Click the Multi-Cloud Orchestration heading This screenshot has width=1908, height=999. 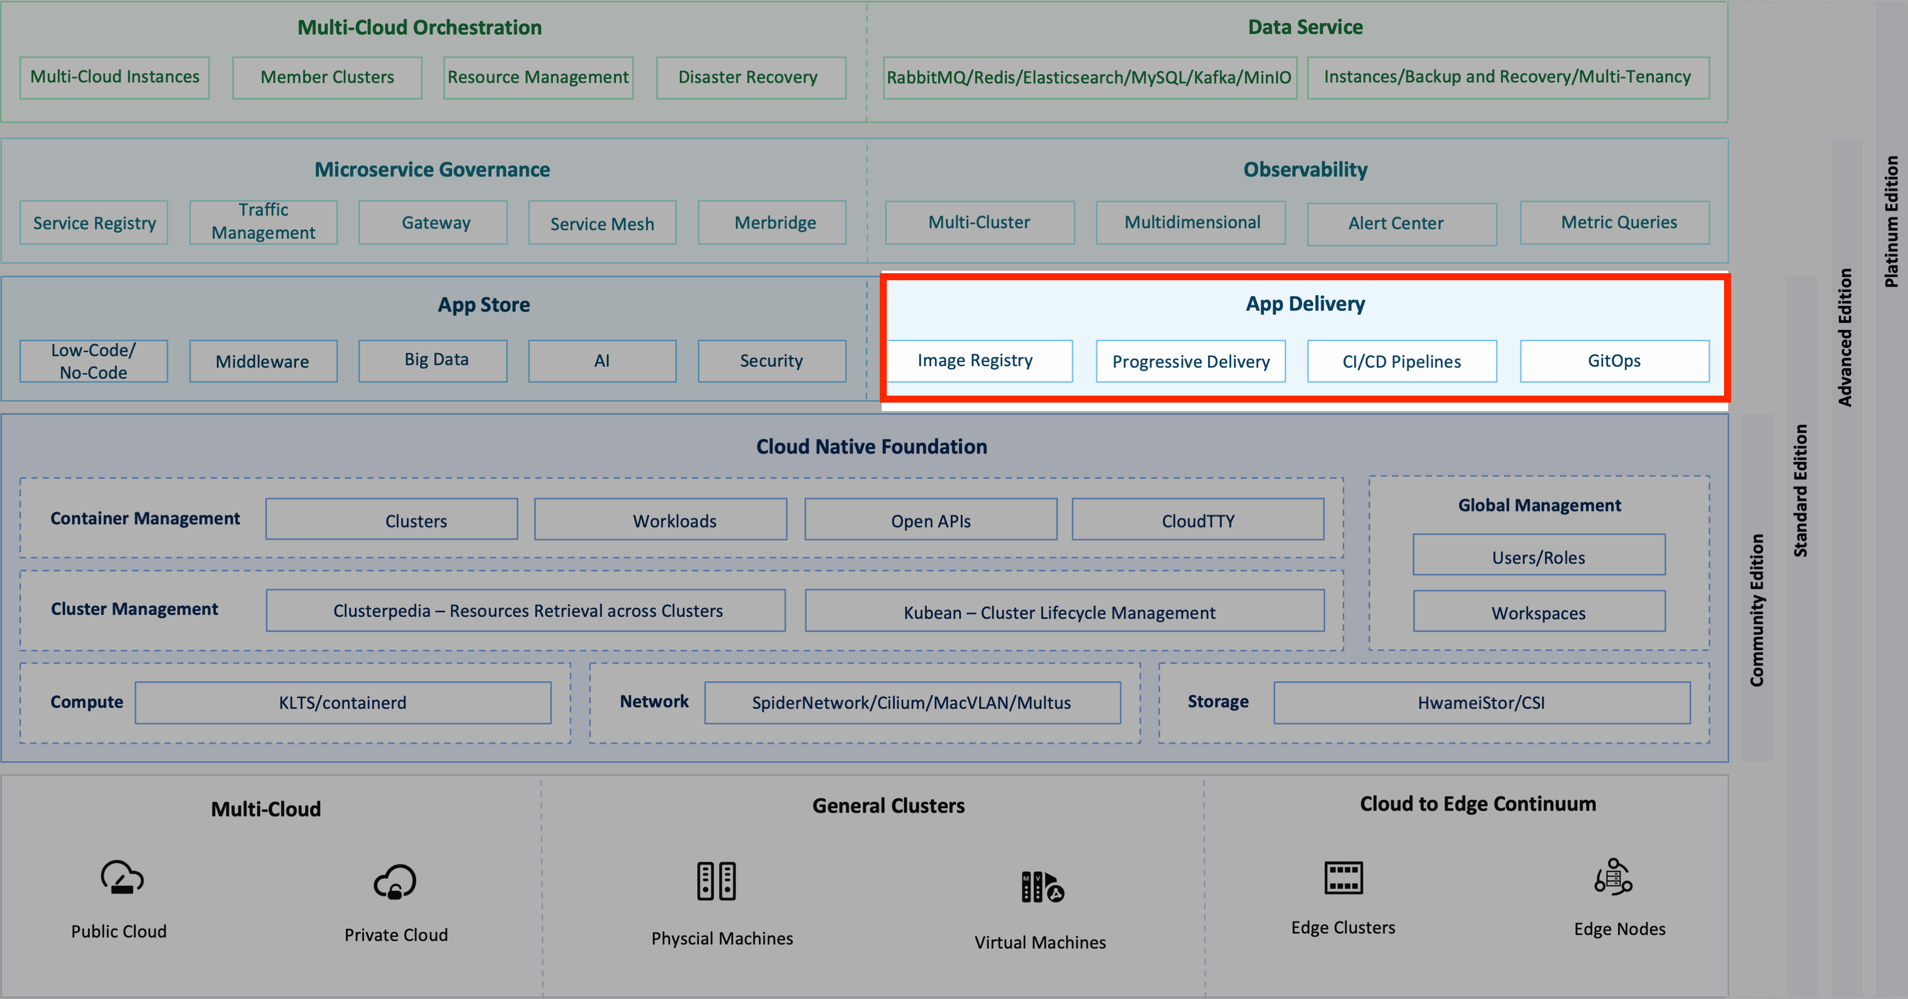419,27
